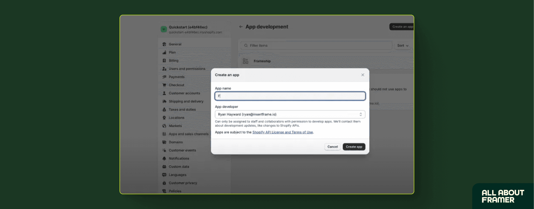
Task: Open Domains in settings sidebar
Action: [176, 142]
